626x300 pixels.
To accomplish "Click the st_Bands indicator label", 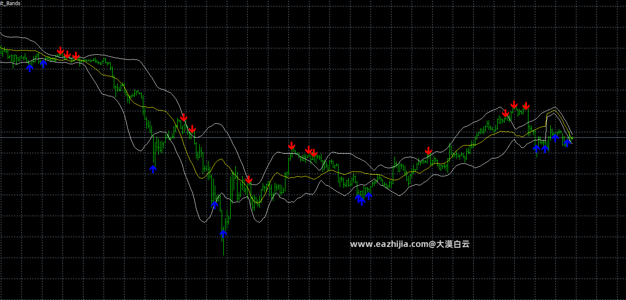I will click(10, 3).
